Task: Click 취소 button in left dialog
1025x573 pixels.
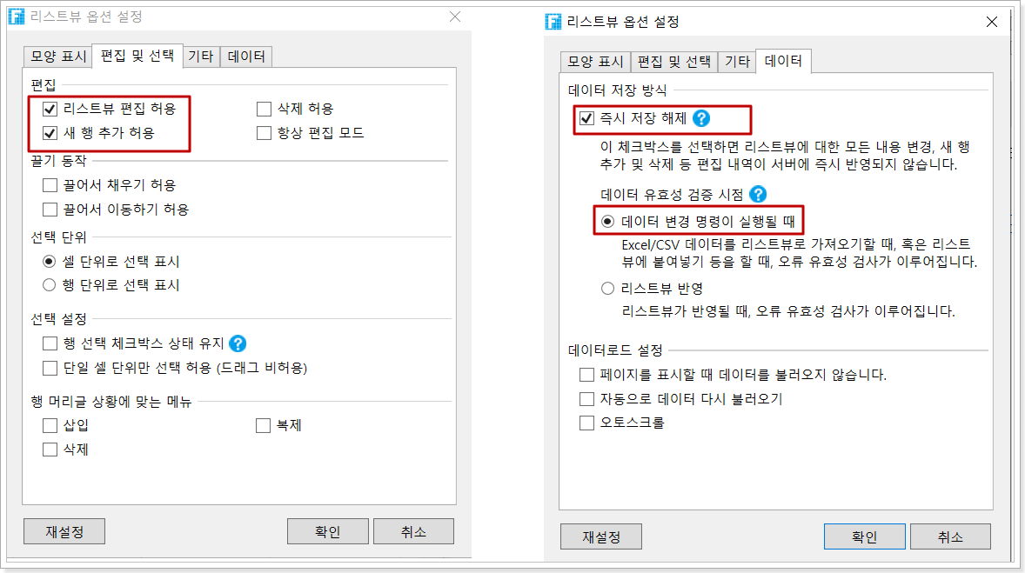Action: [413, 532]
